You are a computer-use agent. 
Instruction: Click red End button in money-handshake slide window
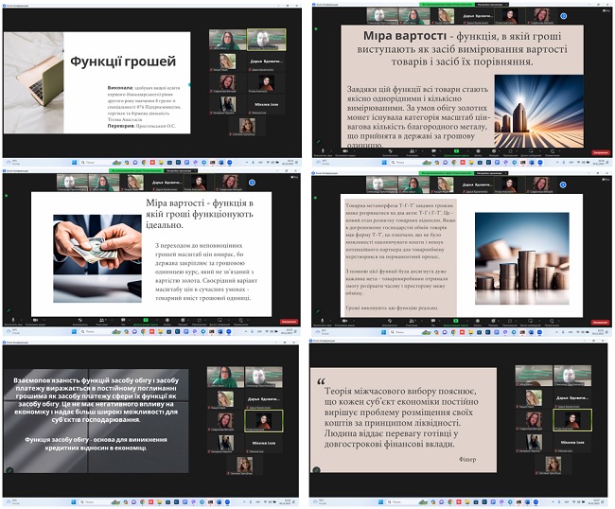tap(290, 322)
